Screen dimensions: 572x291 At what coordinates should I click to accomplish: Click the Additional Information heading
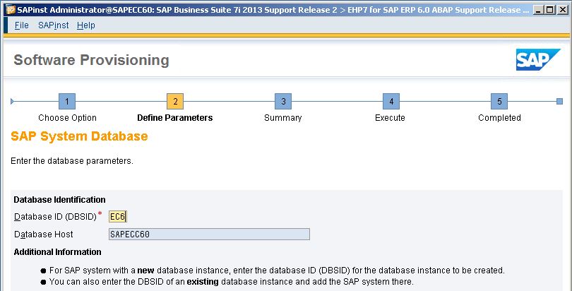[x=58, y=252]
